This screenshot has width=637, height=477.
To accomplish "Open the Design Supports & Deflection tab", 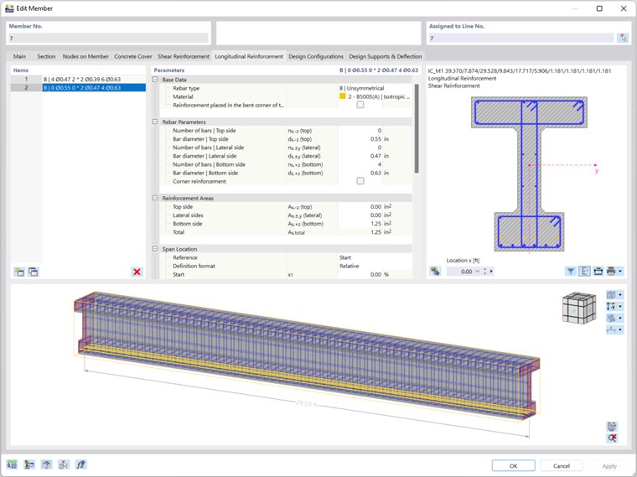I will click(385, 56).
